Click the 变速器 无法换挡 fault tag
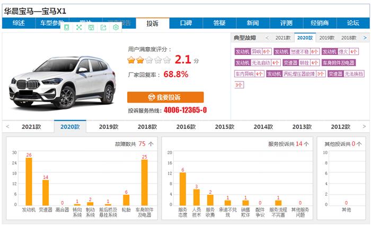This screenshot has width=371, height=227. coord(346,74)
